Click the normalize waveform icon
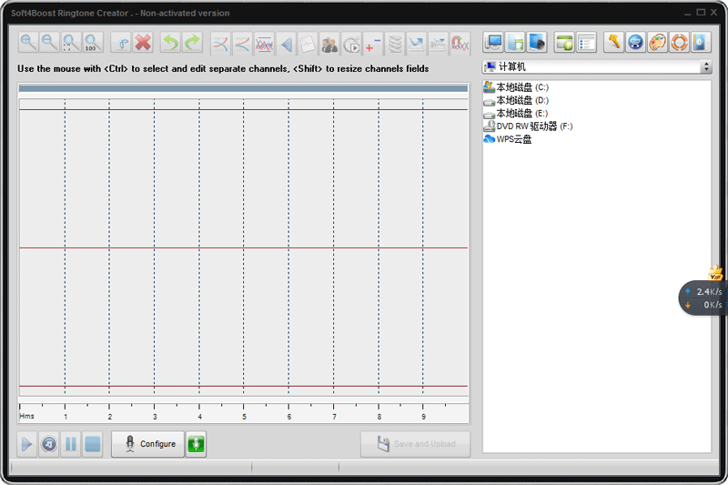Screen dimensions: 728x485 [x=264, y=44]
